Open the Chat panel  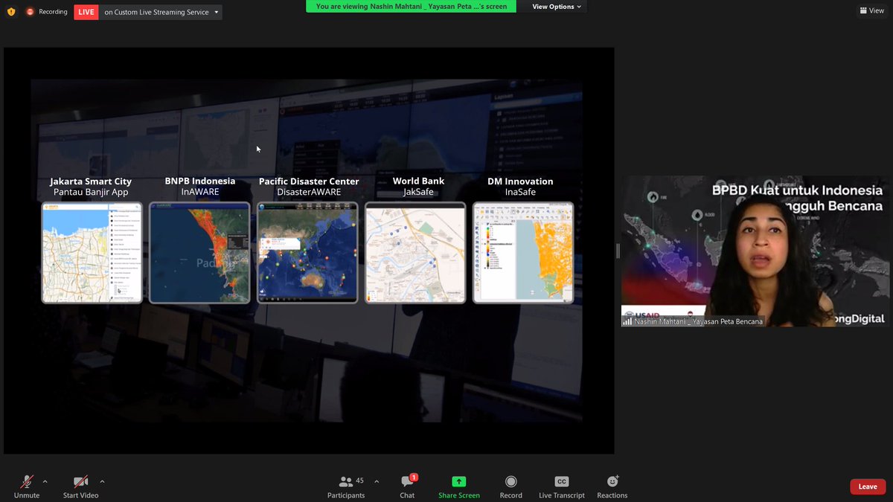(x=407, y=486)
